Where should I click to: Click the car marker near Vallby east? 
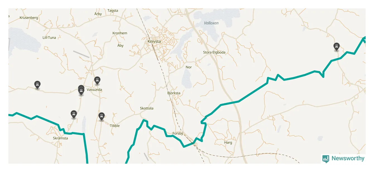pyautogui.click(x=337, y=47)
